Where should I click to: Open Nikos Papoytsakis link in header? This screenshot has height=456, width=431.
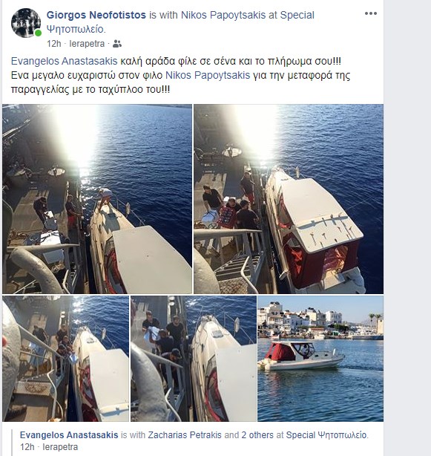point(223,15)
